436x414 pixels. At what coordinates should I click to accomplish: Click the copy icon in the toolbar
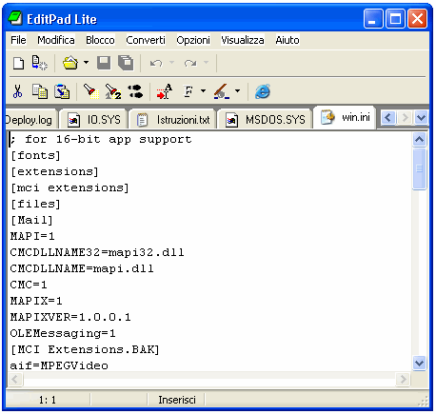[40, 91]
